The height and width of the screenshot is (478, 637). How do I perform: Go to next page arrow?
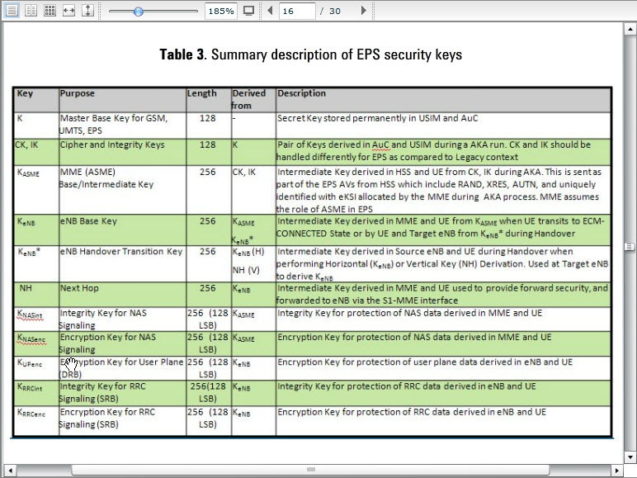point(364,11)
